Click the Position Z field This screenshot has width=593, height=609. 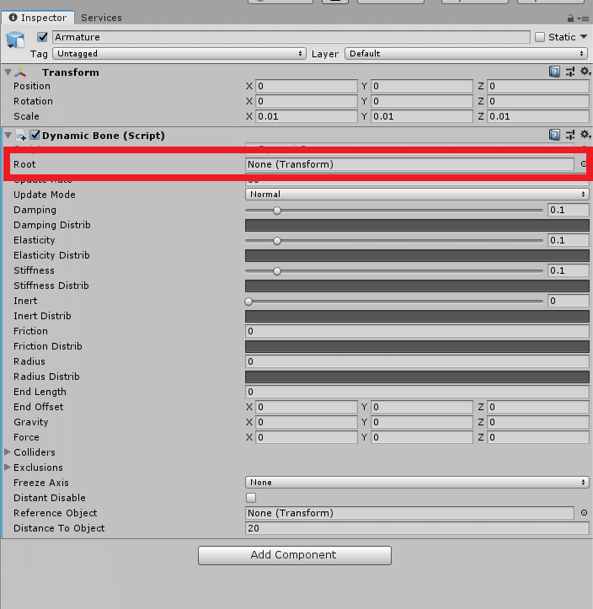538,86
